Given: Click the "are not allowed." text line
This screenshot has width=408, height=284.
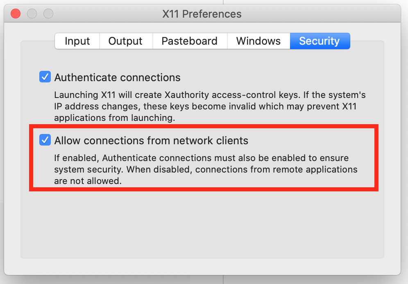Looking at the screenshot, I should pos(88,181).
